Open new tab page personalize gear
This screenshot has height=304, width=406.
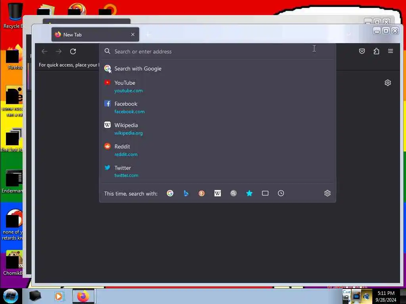click(x=388, y=83)
